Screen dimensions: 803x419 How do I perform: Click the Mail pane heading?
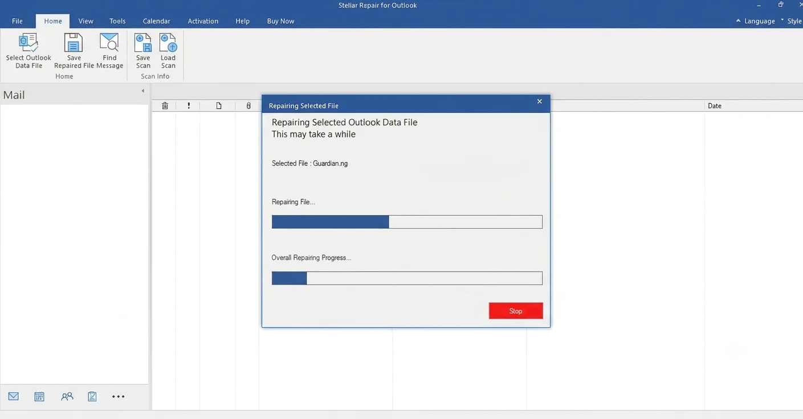[14, 95]
